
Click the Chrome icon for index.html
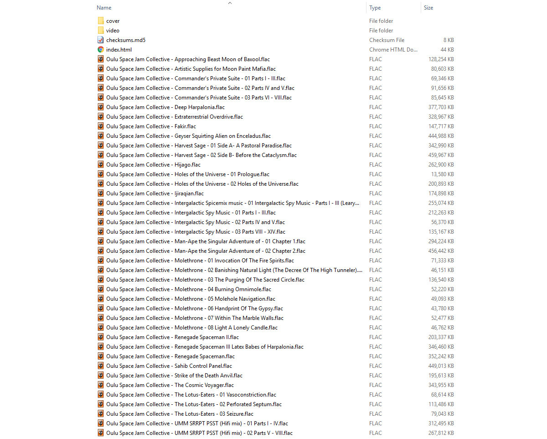point(101,50)
